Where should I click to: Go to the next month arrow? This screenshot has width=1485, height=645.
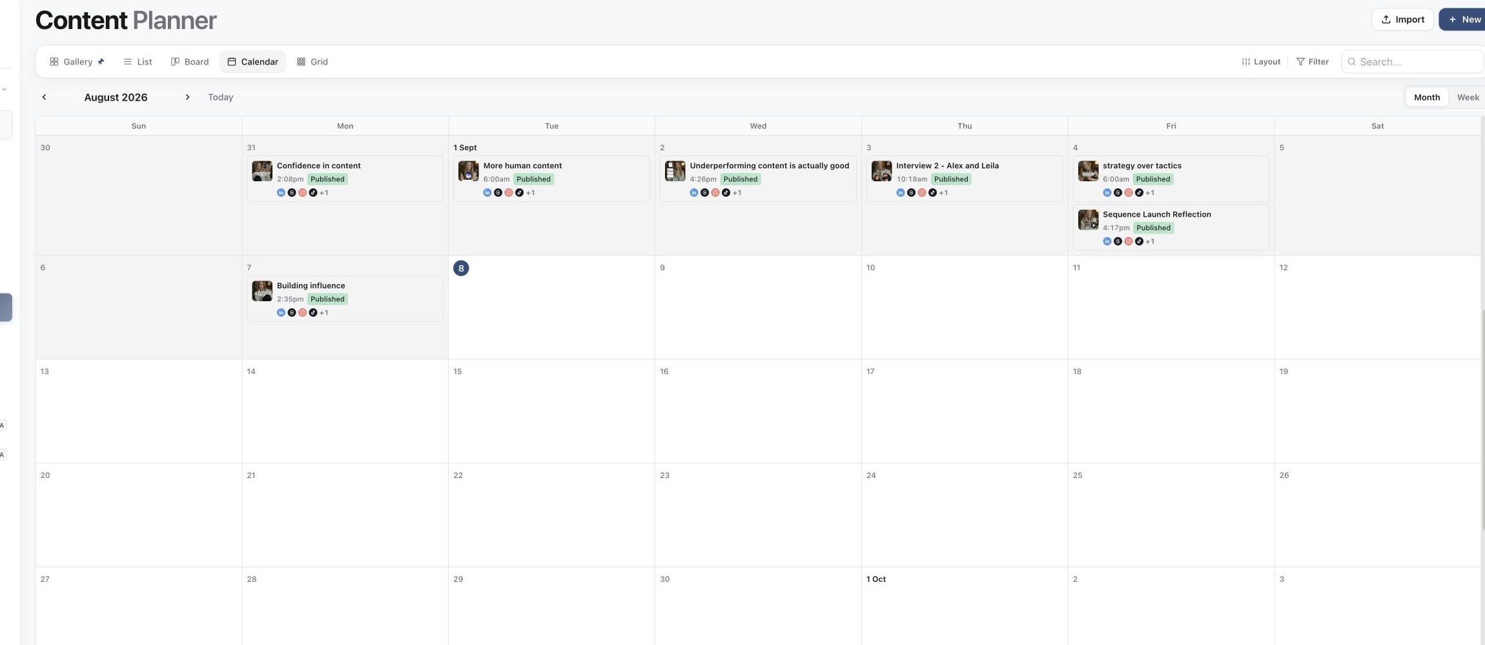(x=187, y=97)
